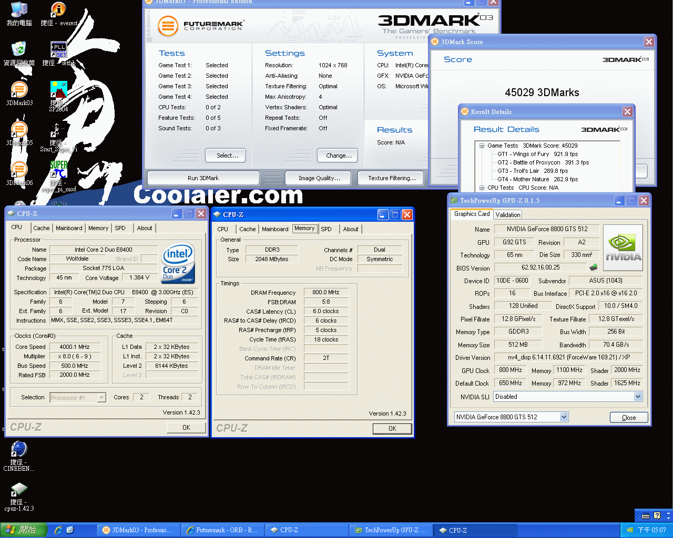Click OK in the right CPU-Z memory window
The image size is (673, 538).
tap(392, 429)
